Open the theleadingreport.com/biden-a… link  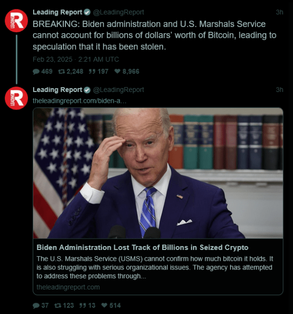tap(80, 101)
